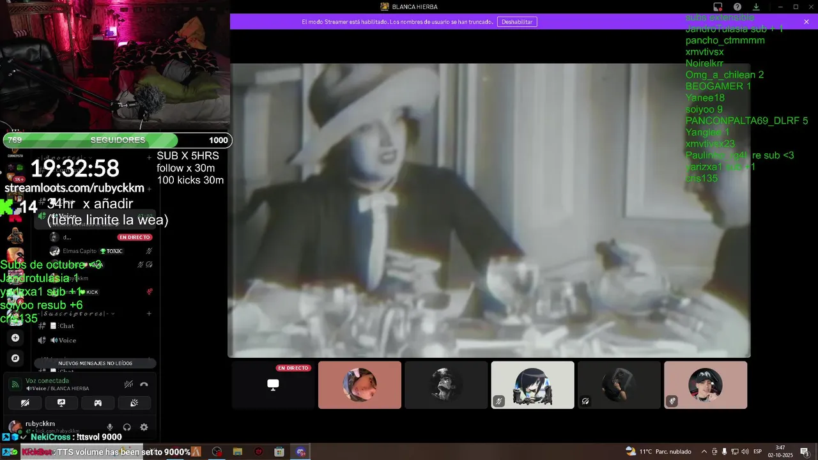818x460 pixels.
Task: Expand hidden system tray icons chevron
Action: 704,452
